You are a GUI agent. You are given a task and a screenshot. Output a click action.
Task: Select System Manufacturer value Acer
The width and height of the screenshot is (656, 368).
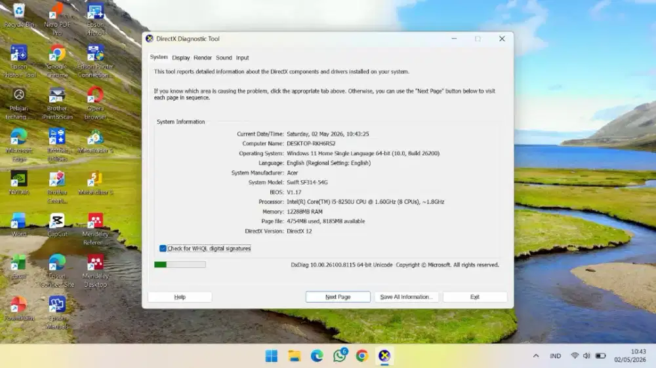pyautogui.click(x=292, y=172)
